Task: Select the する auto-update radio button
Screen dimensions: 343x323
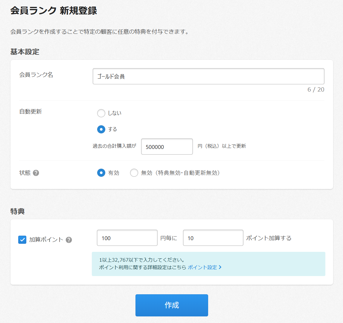Action: point(101,129)
